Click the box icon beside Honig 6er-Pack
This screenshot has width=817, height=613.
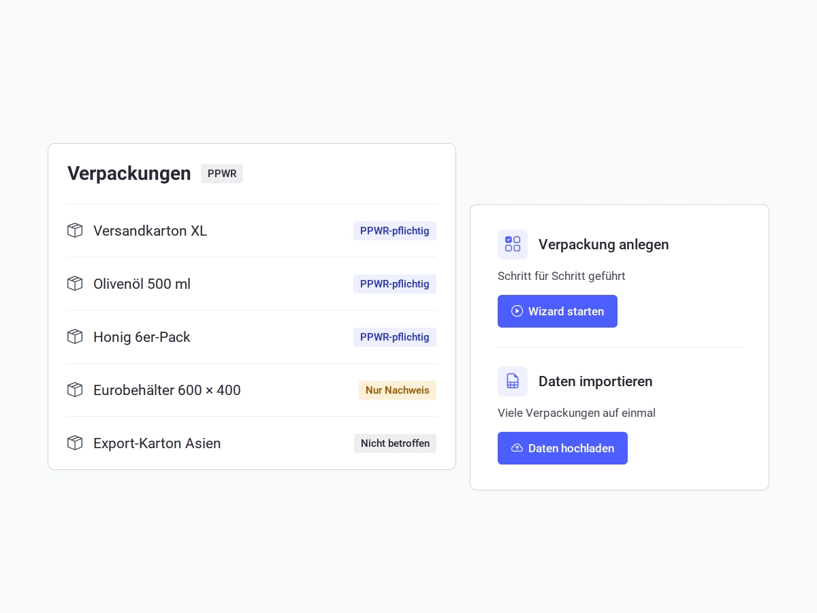[x=75, y=336]
